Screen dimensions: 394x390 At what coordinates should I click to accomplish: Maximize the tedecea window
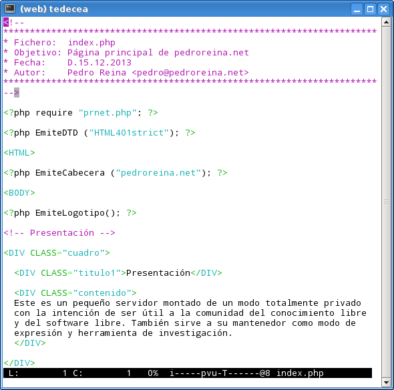(x=370, y=9)
